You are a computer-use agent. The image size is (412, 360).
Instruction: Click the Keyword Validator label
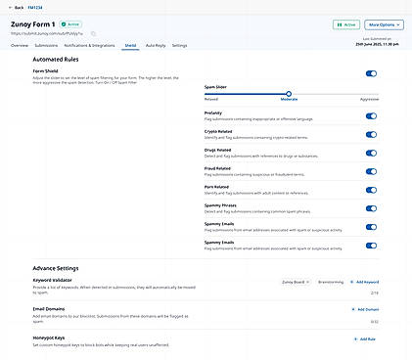click(x=52, y=280)
